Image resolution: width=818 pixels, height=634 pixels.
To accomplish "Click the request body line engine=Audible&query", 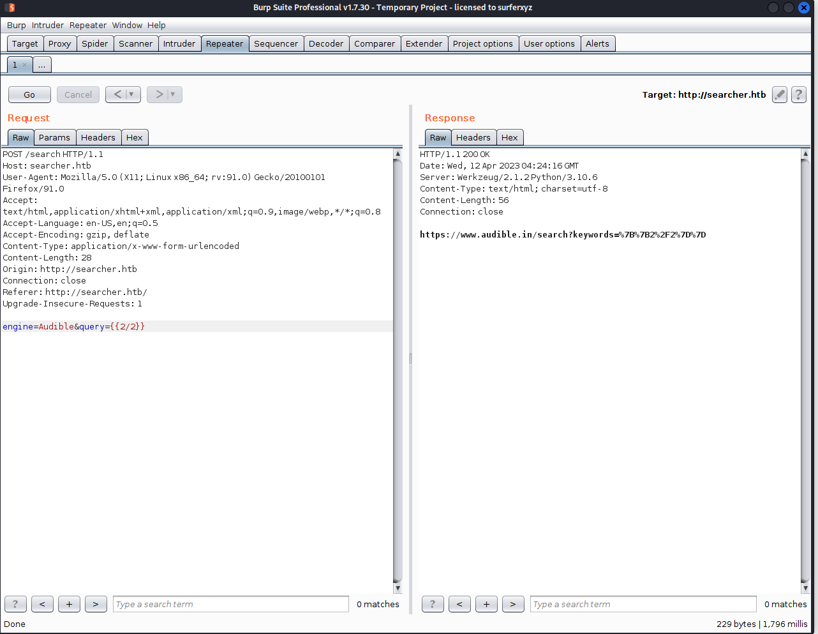I will [x=73, y=326].
